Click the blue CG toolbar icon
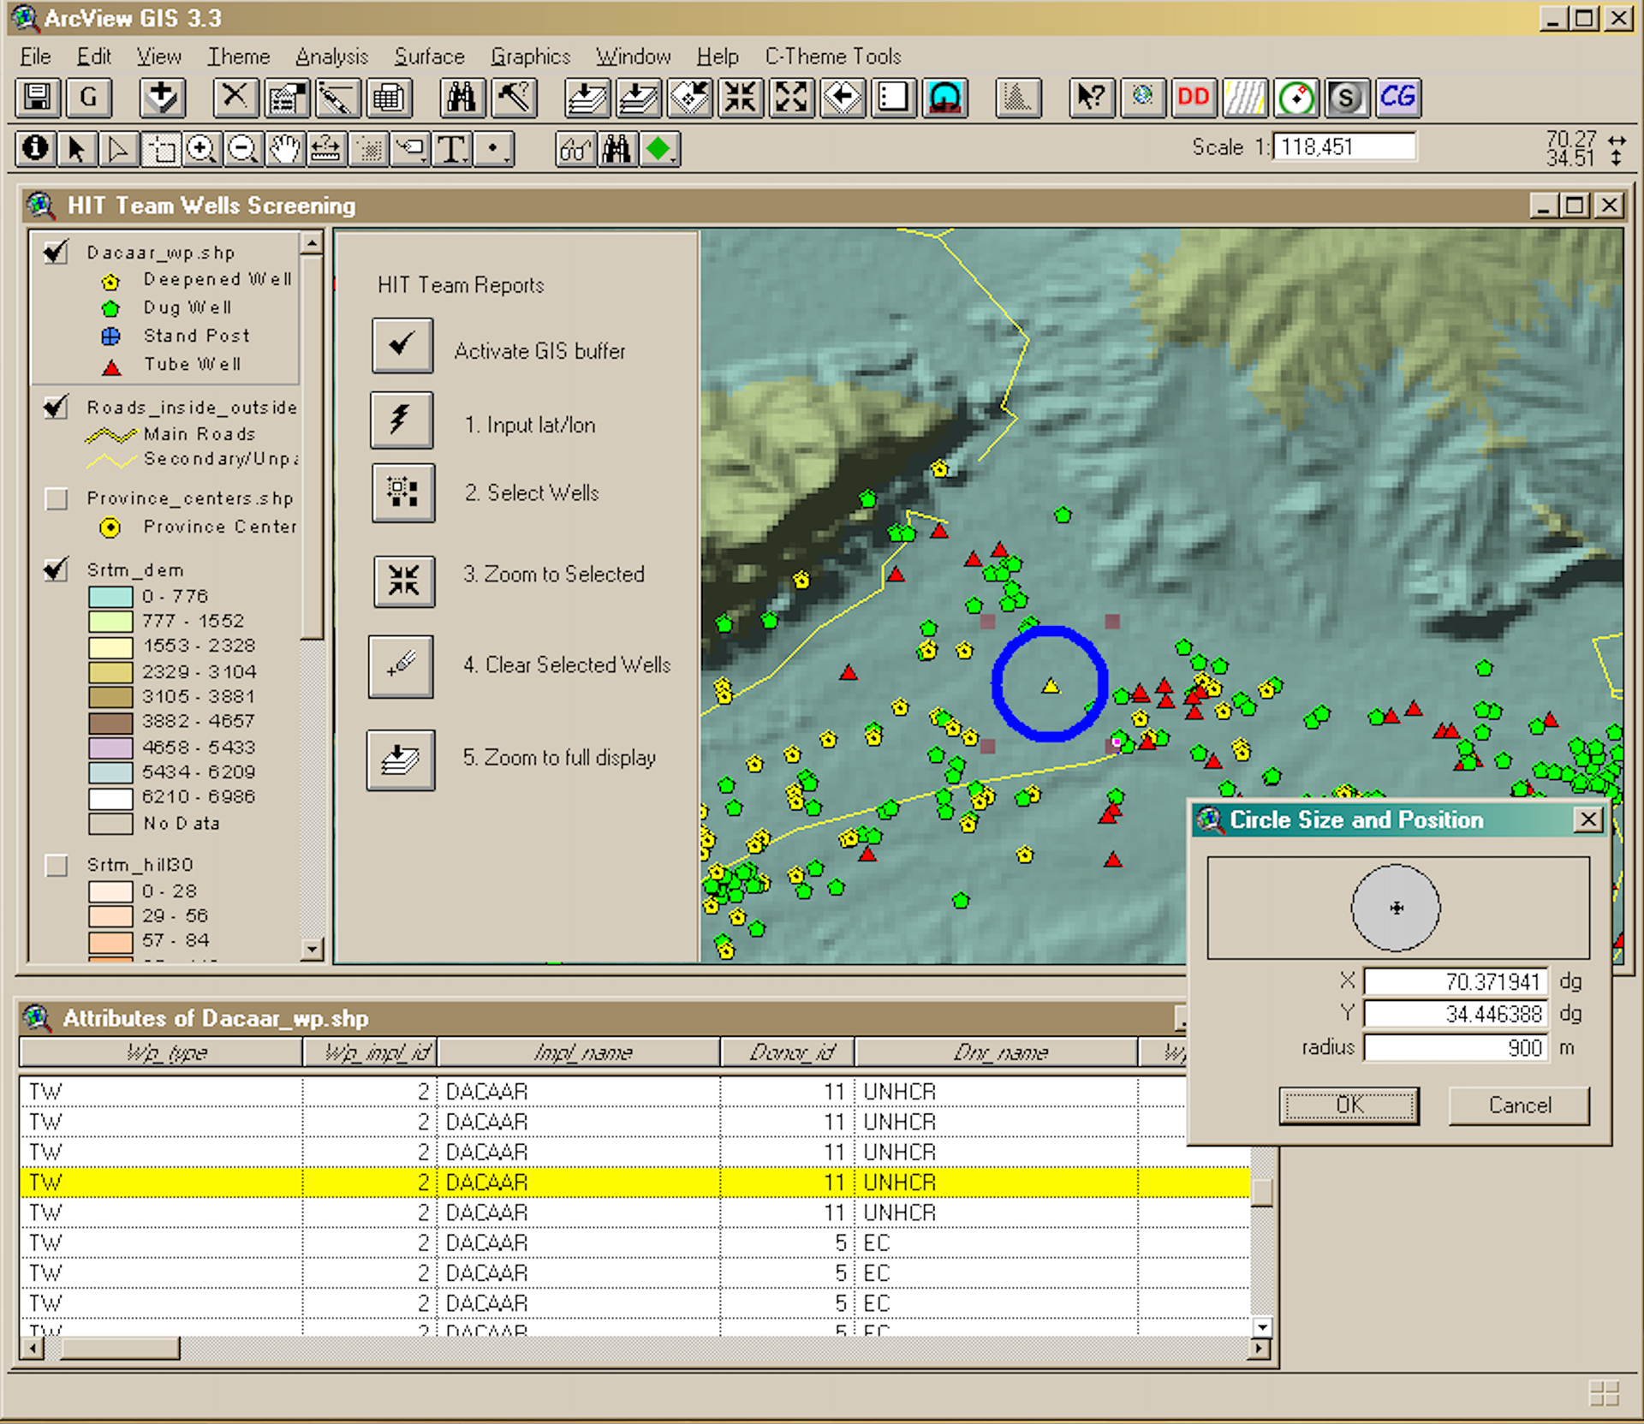The image size is (1644, 1424). [1397, 97]
